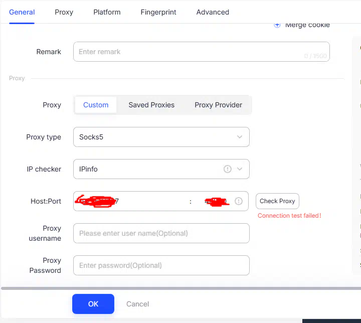361x323 pixels.
Task: Select the Custom proxy option
Action: tap(96, 105)
